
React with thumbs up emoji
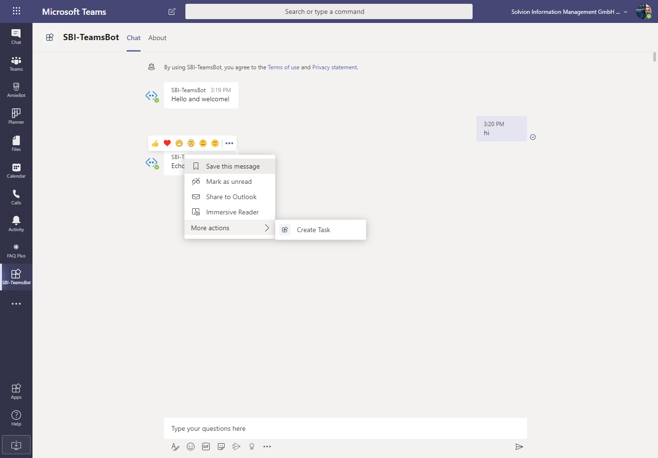155,143
